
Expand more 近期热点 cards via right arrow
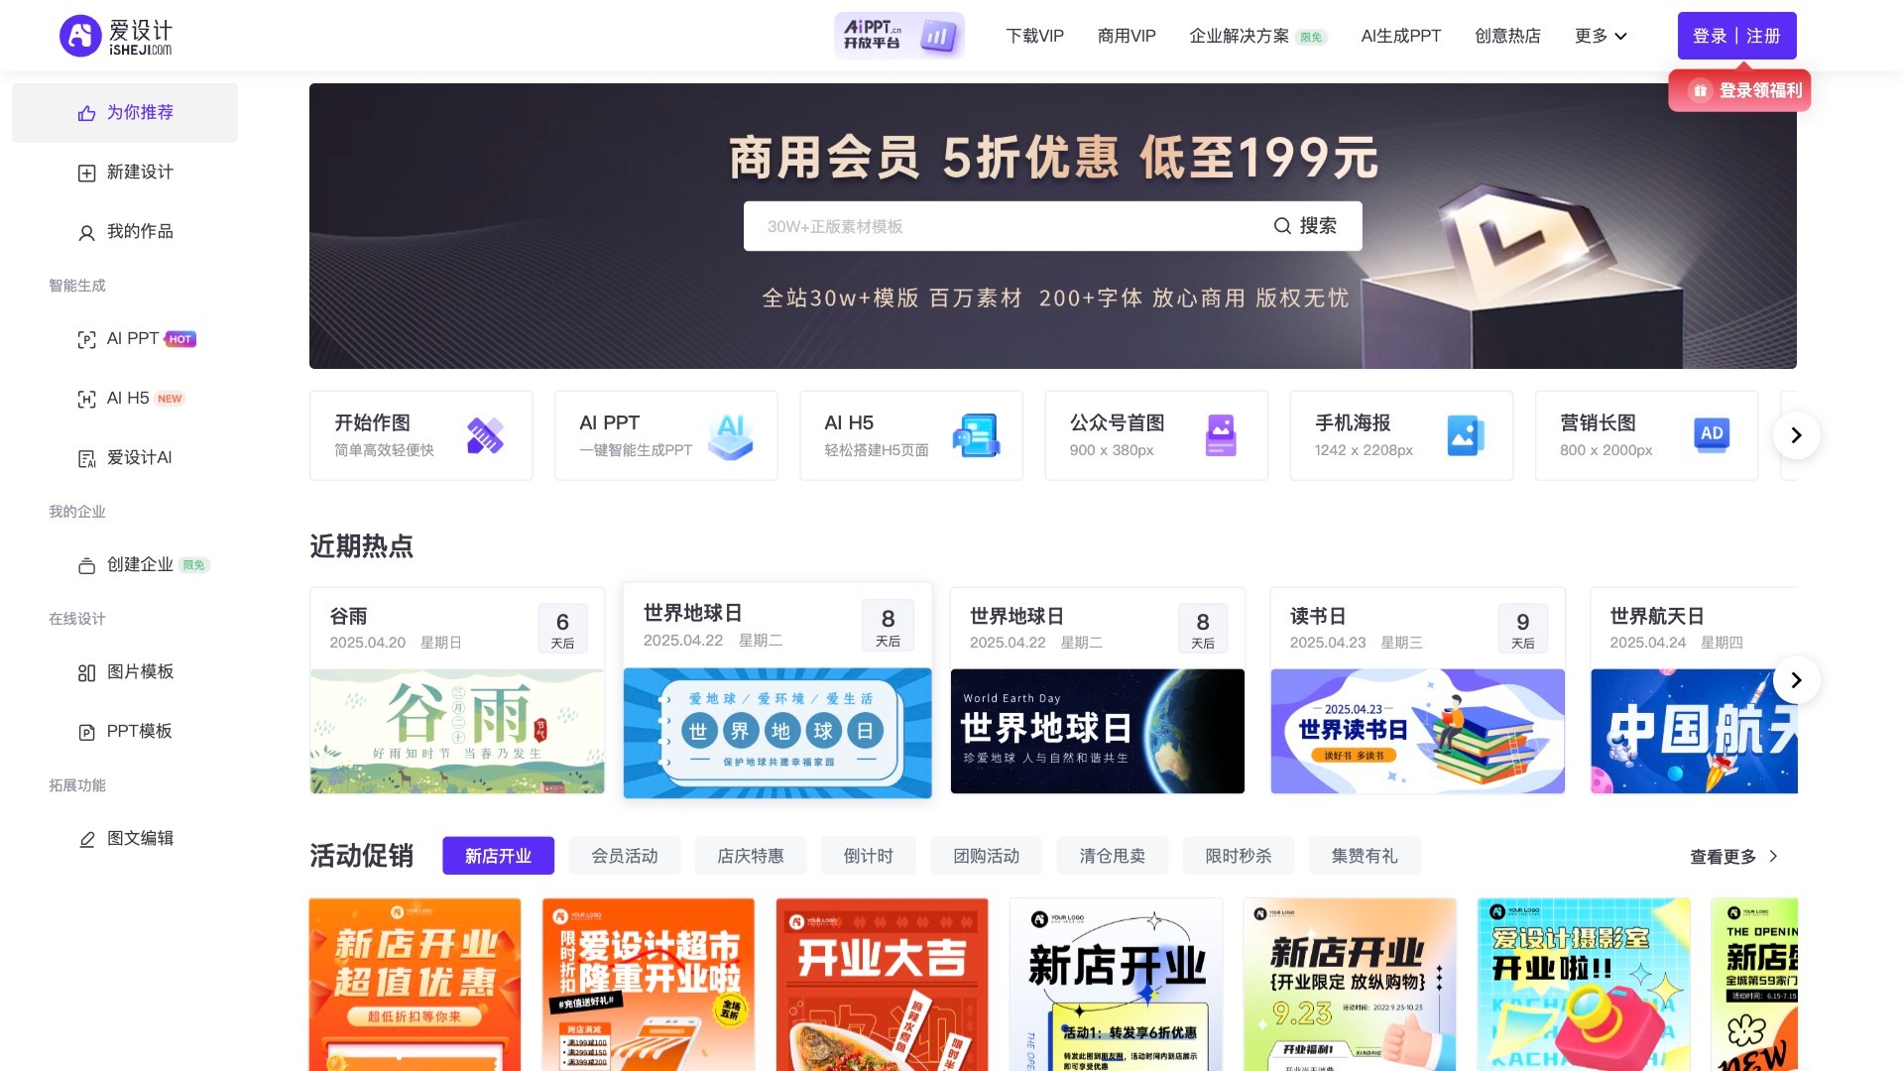1795,680
